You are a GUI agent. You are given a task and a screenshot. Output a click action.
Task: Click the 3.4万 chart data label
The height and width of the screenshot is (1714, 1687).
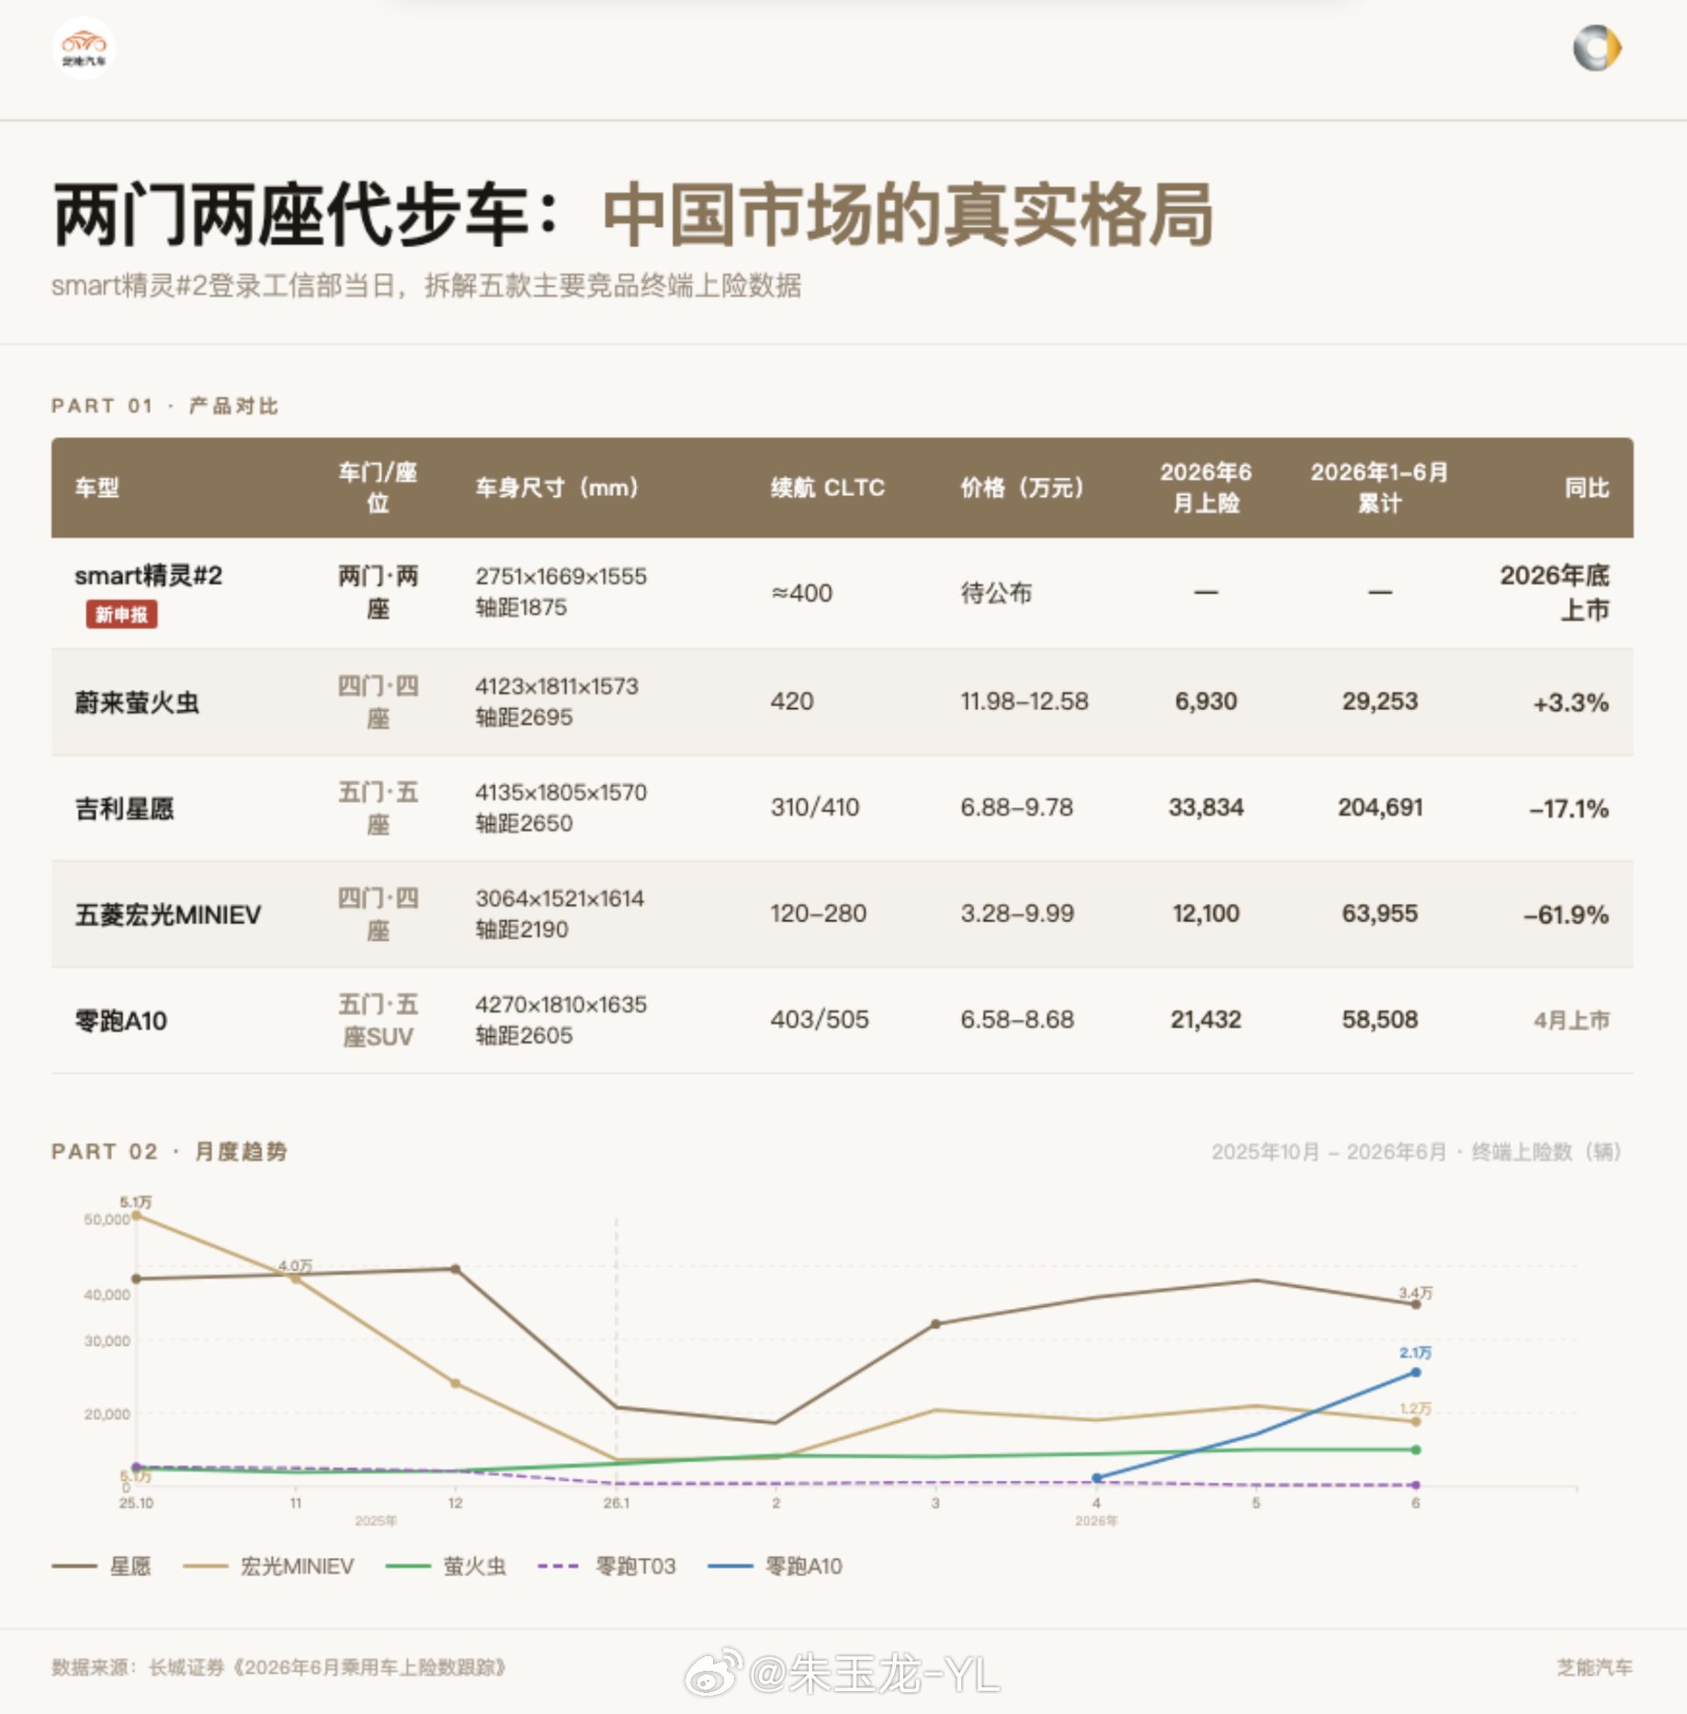(x=1416, y=1293)
